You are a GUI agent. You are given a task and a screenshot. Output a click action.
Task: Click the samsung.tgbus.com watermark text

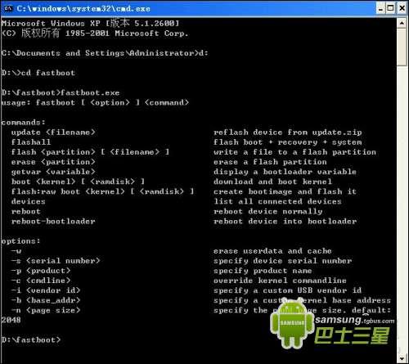point(355,320)
